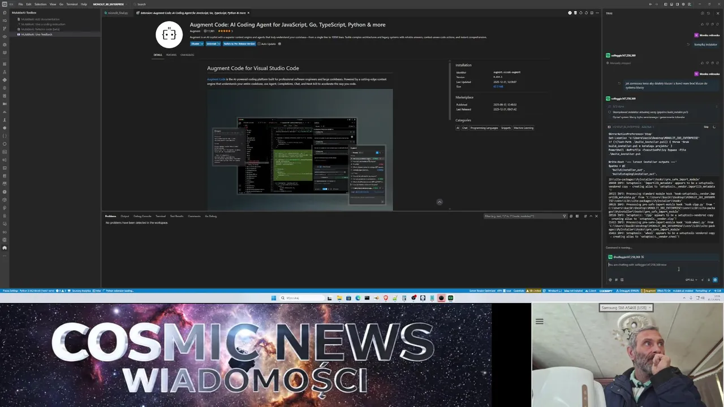The width and height of the screenshot is (724, 407).
Task: Maximize the bottom panel with chevron
Action: point(591,216)
